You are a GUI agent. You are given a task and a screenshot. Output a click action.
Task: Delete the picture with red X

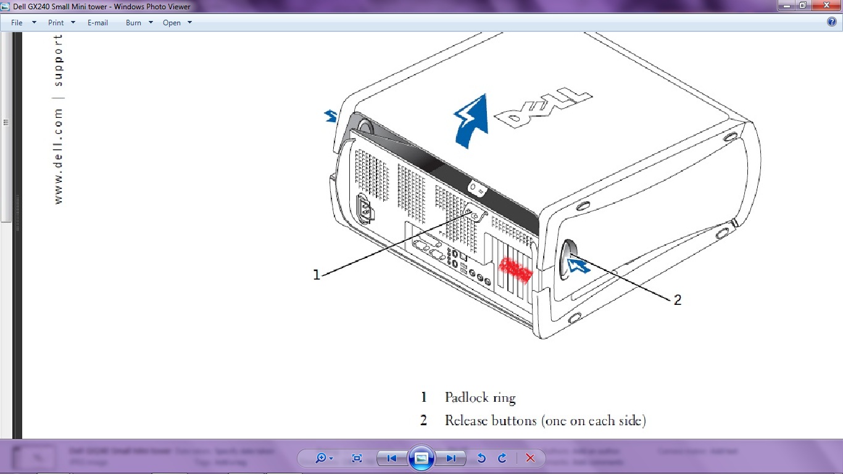[x=530, y=458]
